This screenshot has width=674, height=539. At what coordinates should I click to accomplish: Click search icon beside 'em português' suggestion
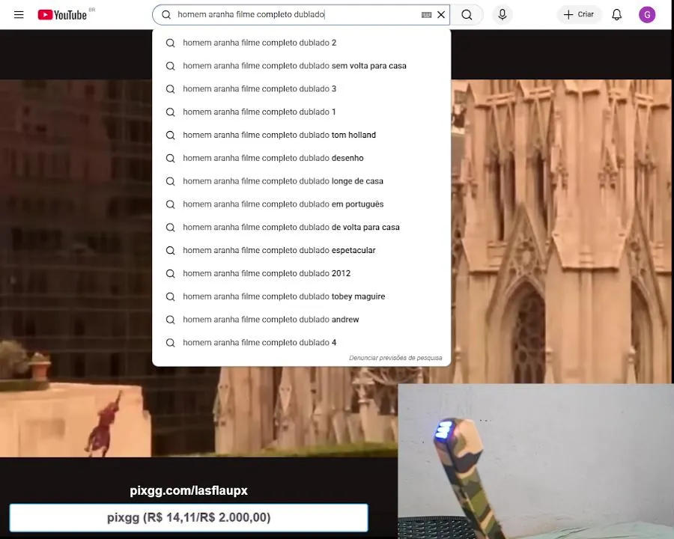[171, 204]
